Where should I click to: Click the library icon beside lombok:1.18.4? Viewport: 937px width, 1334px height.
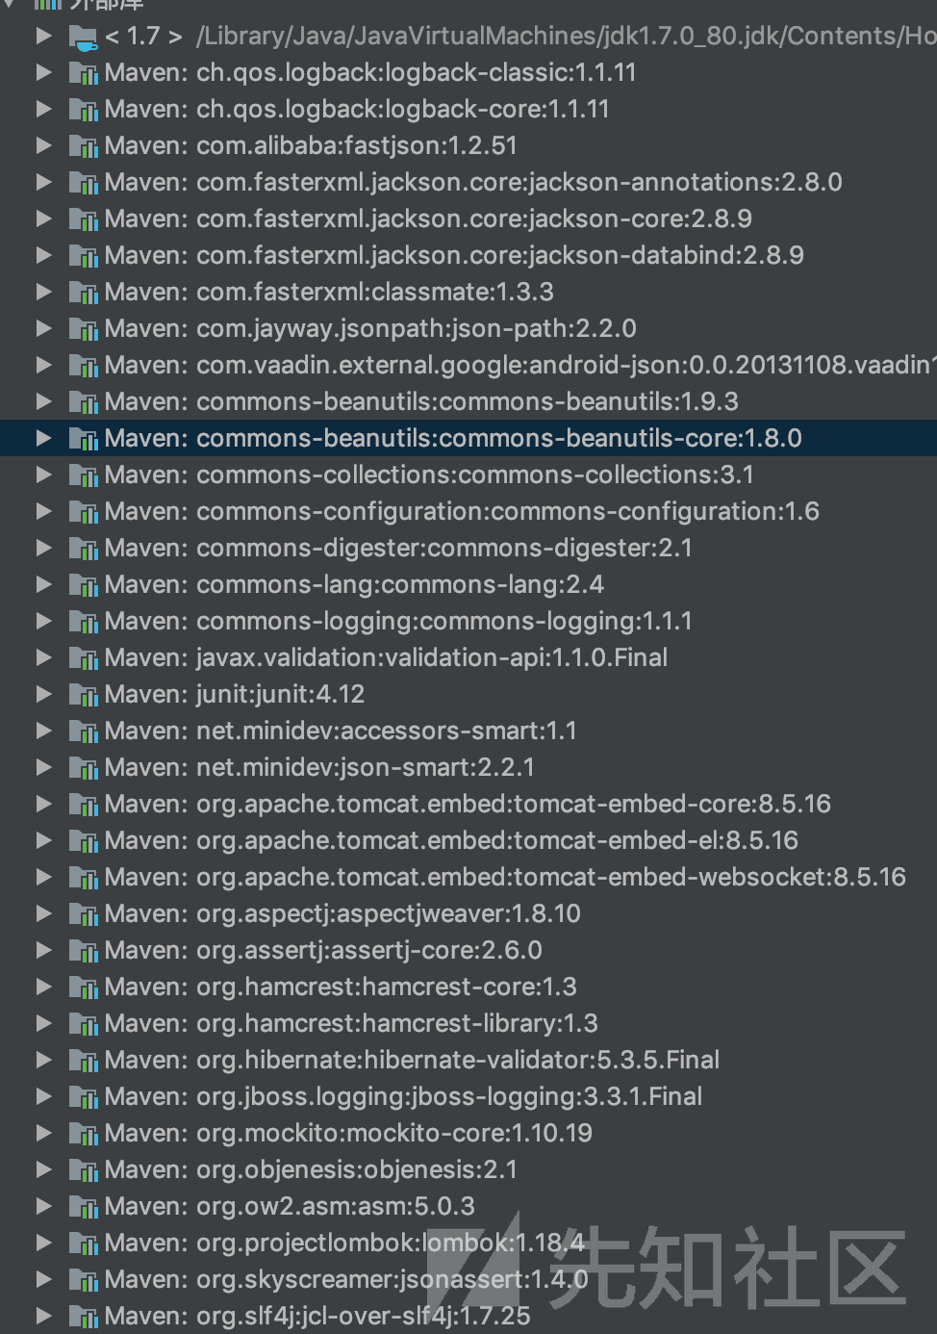pyautogui.click(x=84, y=1243)
